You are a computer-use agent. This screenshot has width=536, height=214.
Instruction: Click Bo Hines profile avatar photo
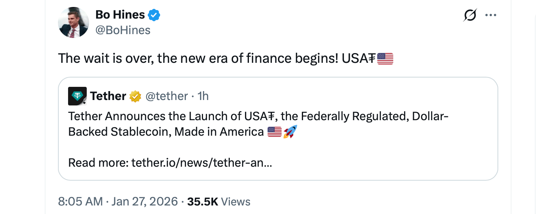coord(74,22)
